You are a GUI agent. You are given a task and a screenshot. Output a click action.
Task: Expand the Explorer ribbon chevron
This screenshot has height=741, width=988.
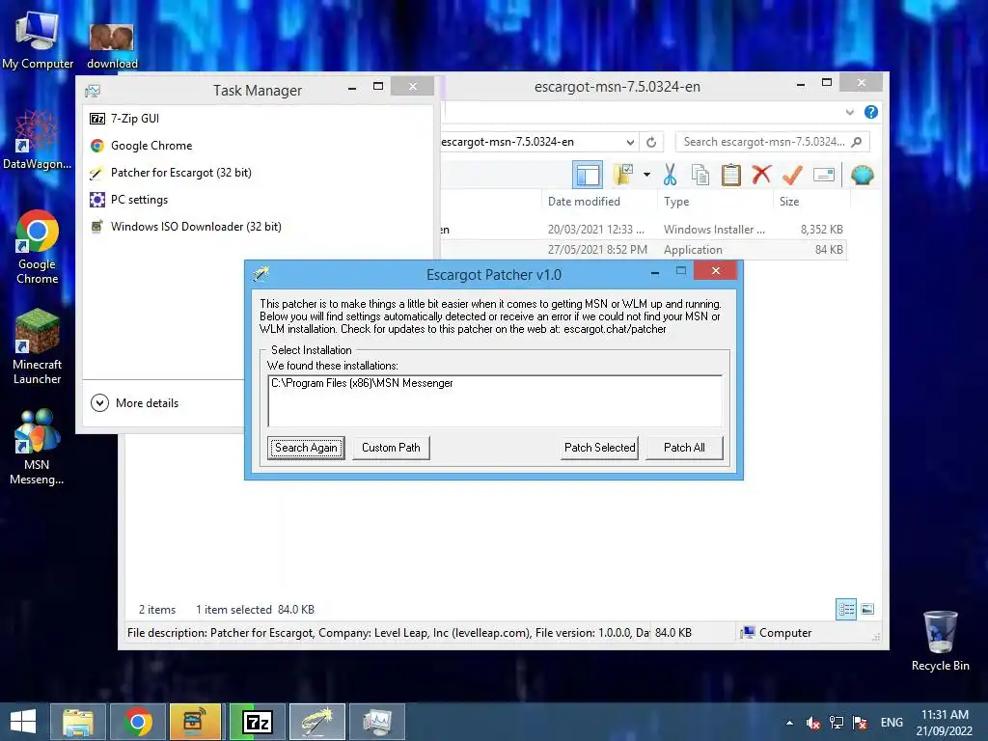850,112
